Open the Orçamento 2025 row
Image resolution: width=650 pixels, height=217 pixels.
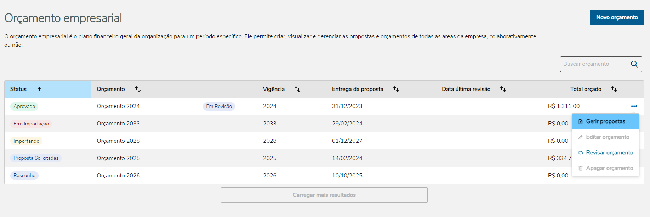[118, 158]
